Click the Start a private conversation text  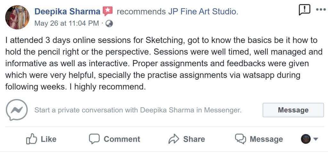pos(138,110)
